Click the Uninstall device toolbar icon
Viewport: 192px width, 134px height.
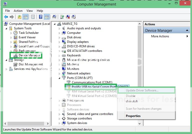pyautogui.click(x=68, y=17)
